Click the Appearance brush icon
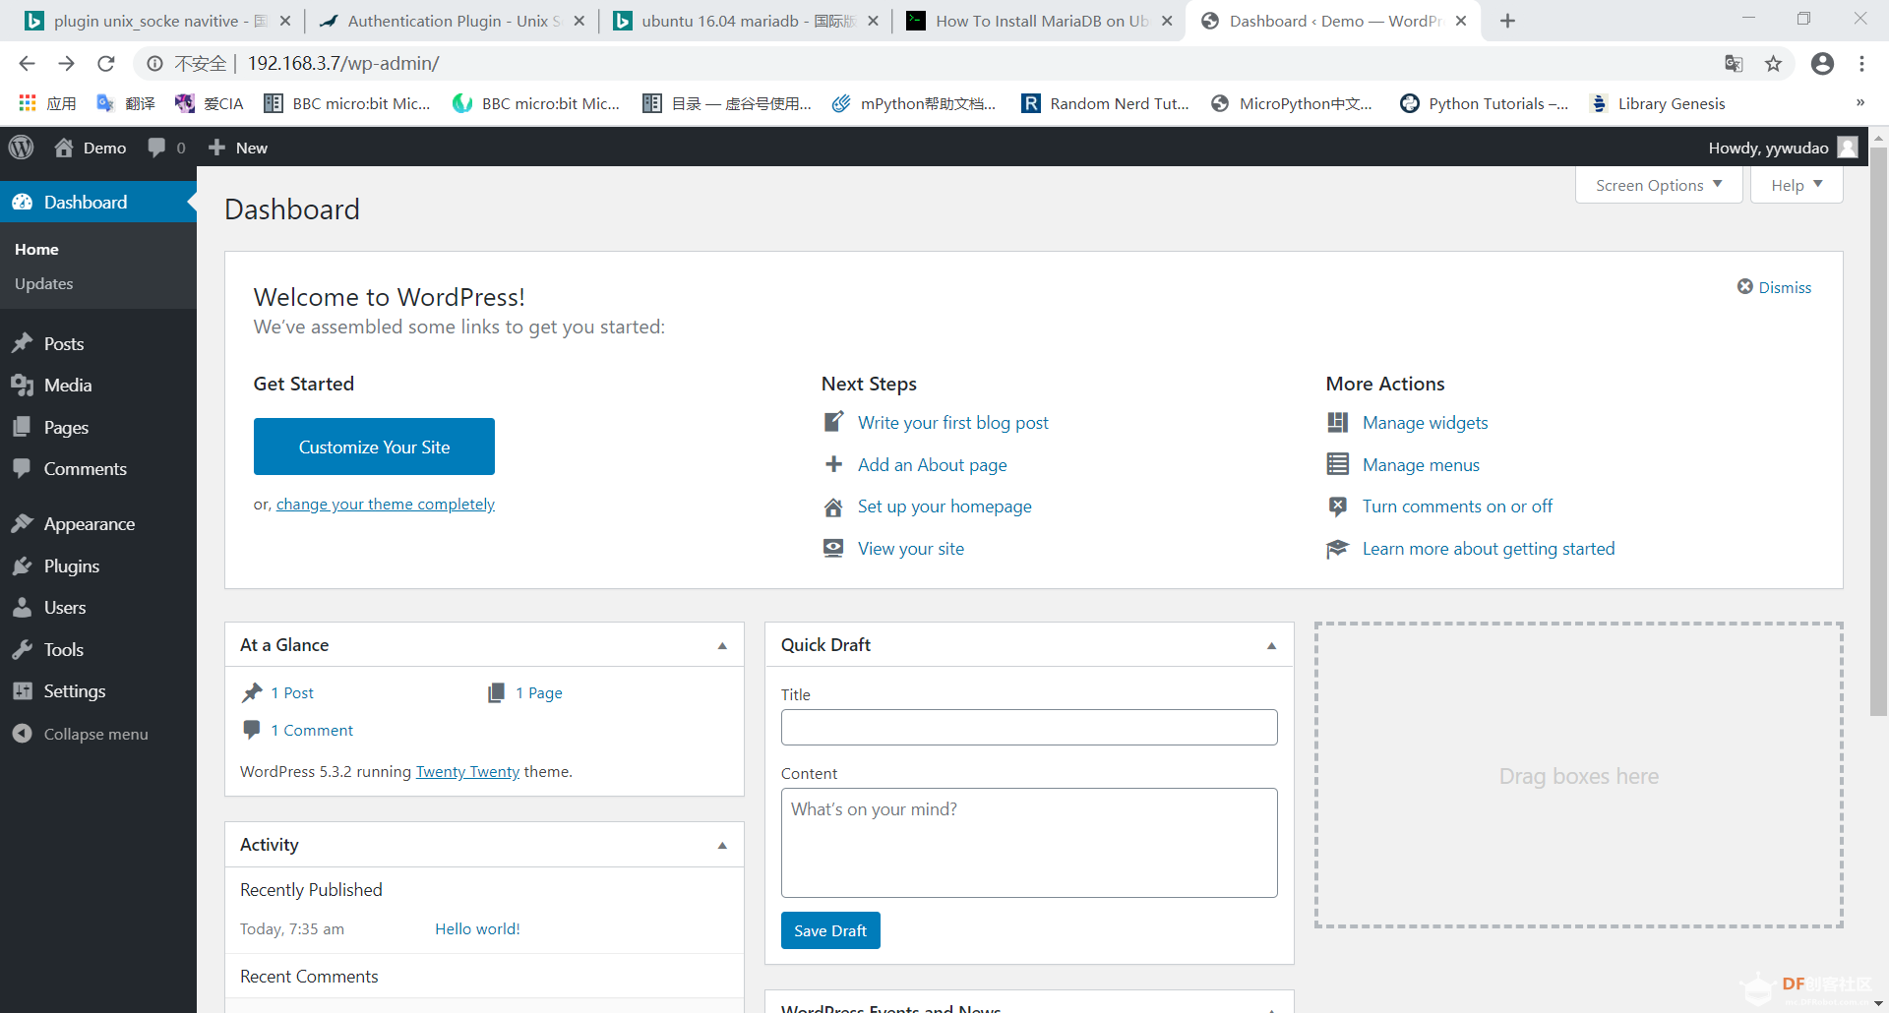Image resolution: width=1889 pixels, height=1013 pixels. [23, 523]
